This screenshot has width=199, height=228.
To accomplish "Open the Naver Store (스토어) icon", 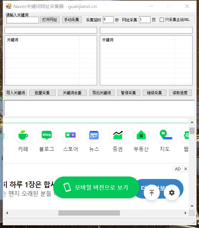I will 70,135.
